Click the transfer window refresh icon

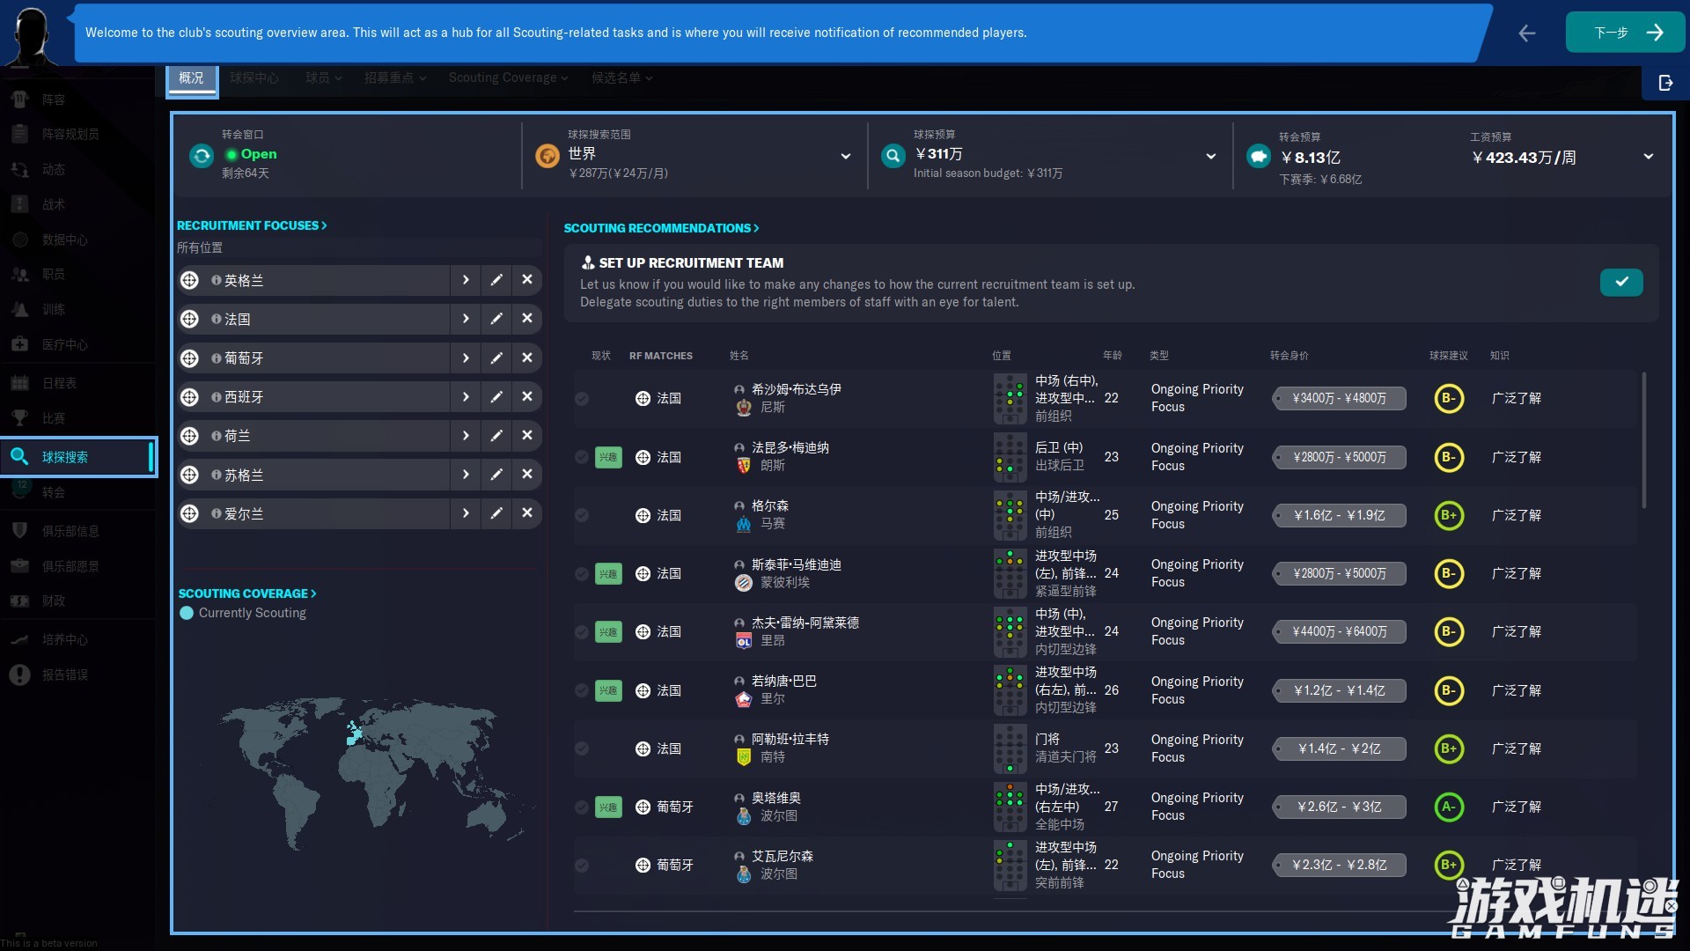pyautogui.click(x=202, y=156)
